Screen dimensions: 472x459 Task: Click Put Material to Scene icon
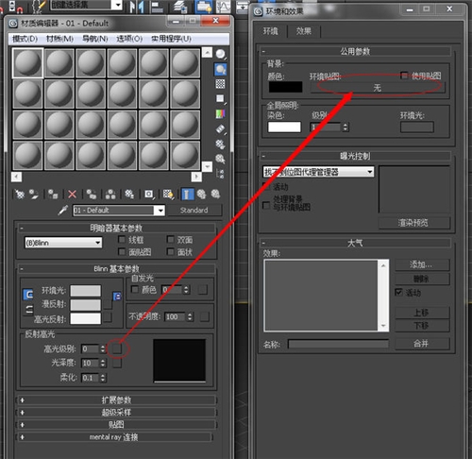point(34,195)
